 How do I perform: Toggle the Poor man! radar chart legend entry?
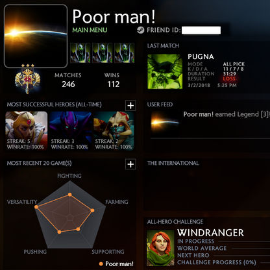click(x=116, y=264)
